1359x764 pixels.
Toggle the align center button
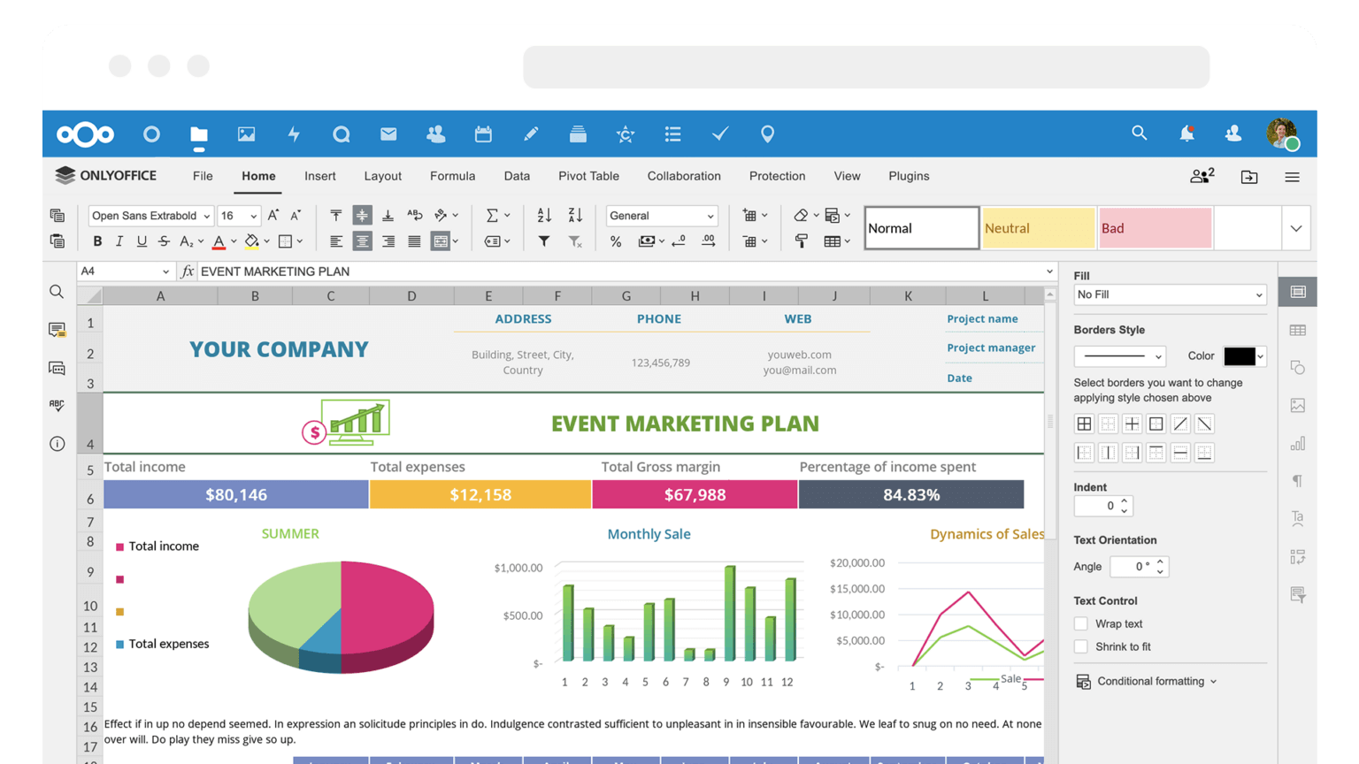(x=362, y=241)
